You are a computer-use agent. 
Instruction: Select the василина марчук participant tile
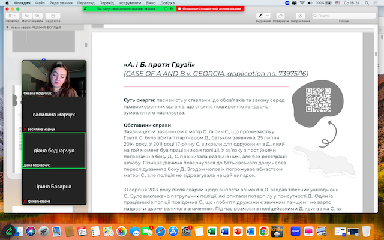pos(54,115)
